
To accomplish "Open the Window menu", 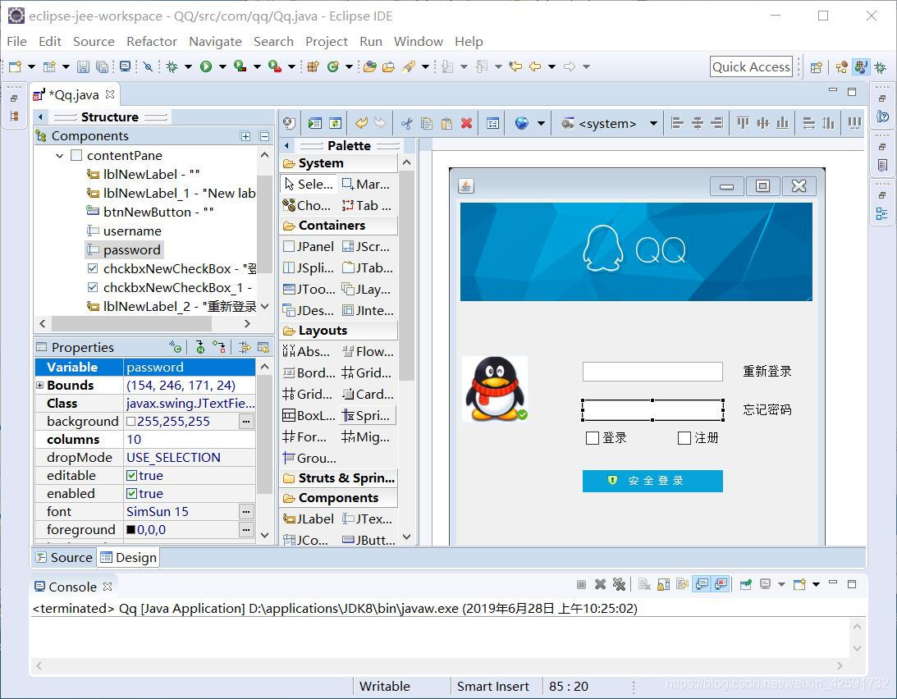I will point(419,42).
